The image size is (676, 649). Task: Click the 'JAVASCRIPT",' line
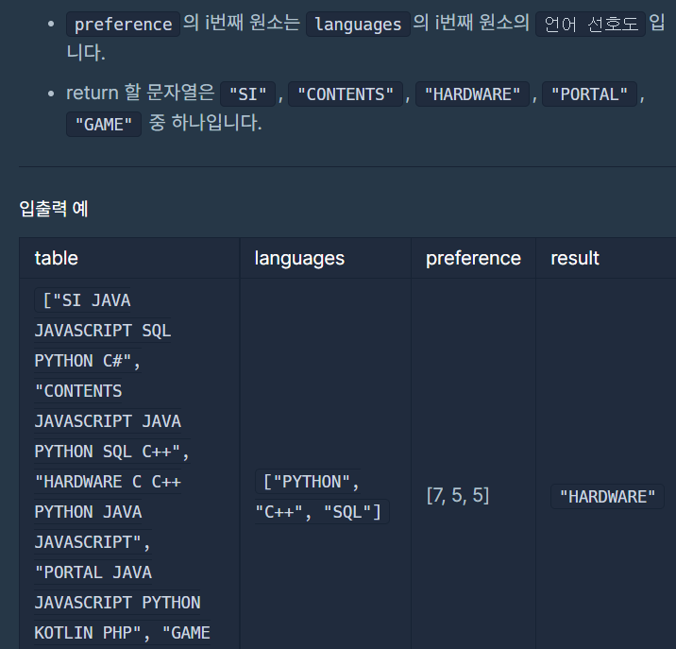click(93, 542)
